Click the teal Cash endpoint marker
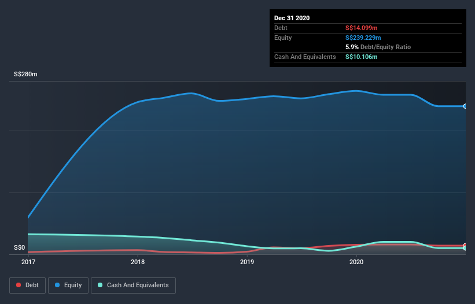475x304 pixels. (465, 248)
